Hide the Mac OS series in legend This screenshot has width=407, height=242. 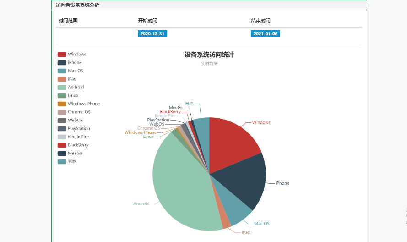click(x=71, y=71)
